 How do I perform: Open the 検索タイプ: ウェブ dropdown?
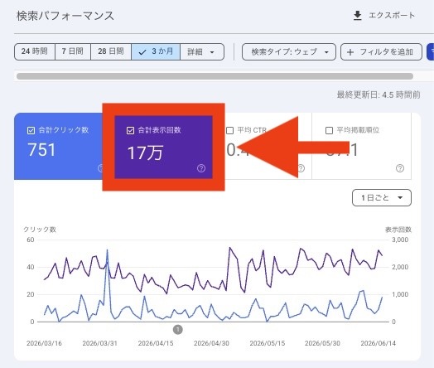289,51
